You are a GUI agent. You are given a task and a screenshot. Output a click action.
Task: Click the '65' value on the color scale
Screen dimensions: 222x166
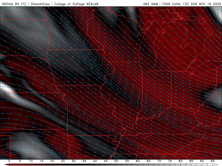coord(148,161)
